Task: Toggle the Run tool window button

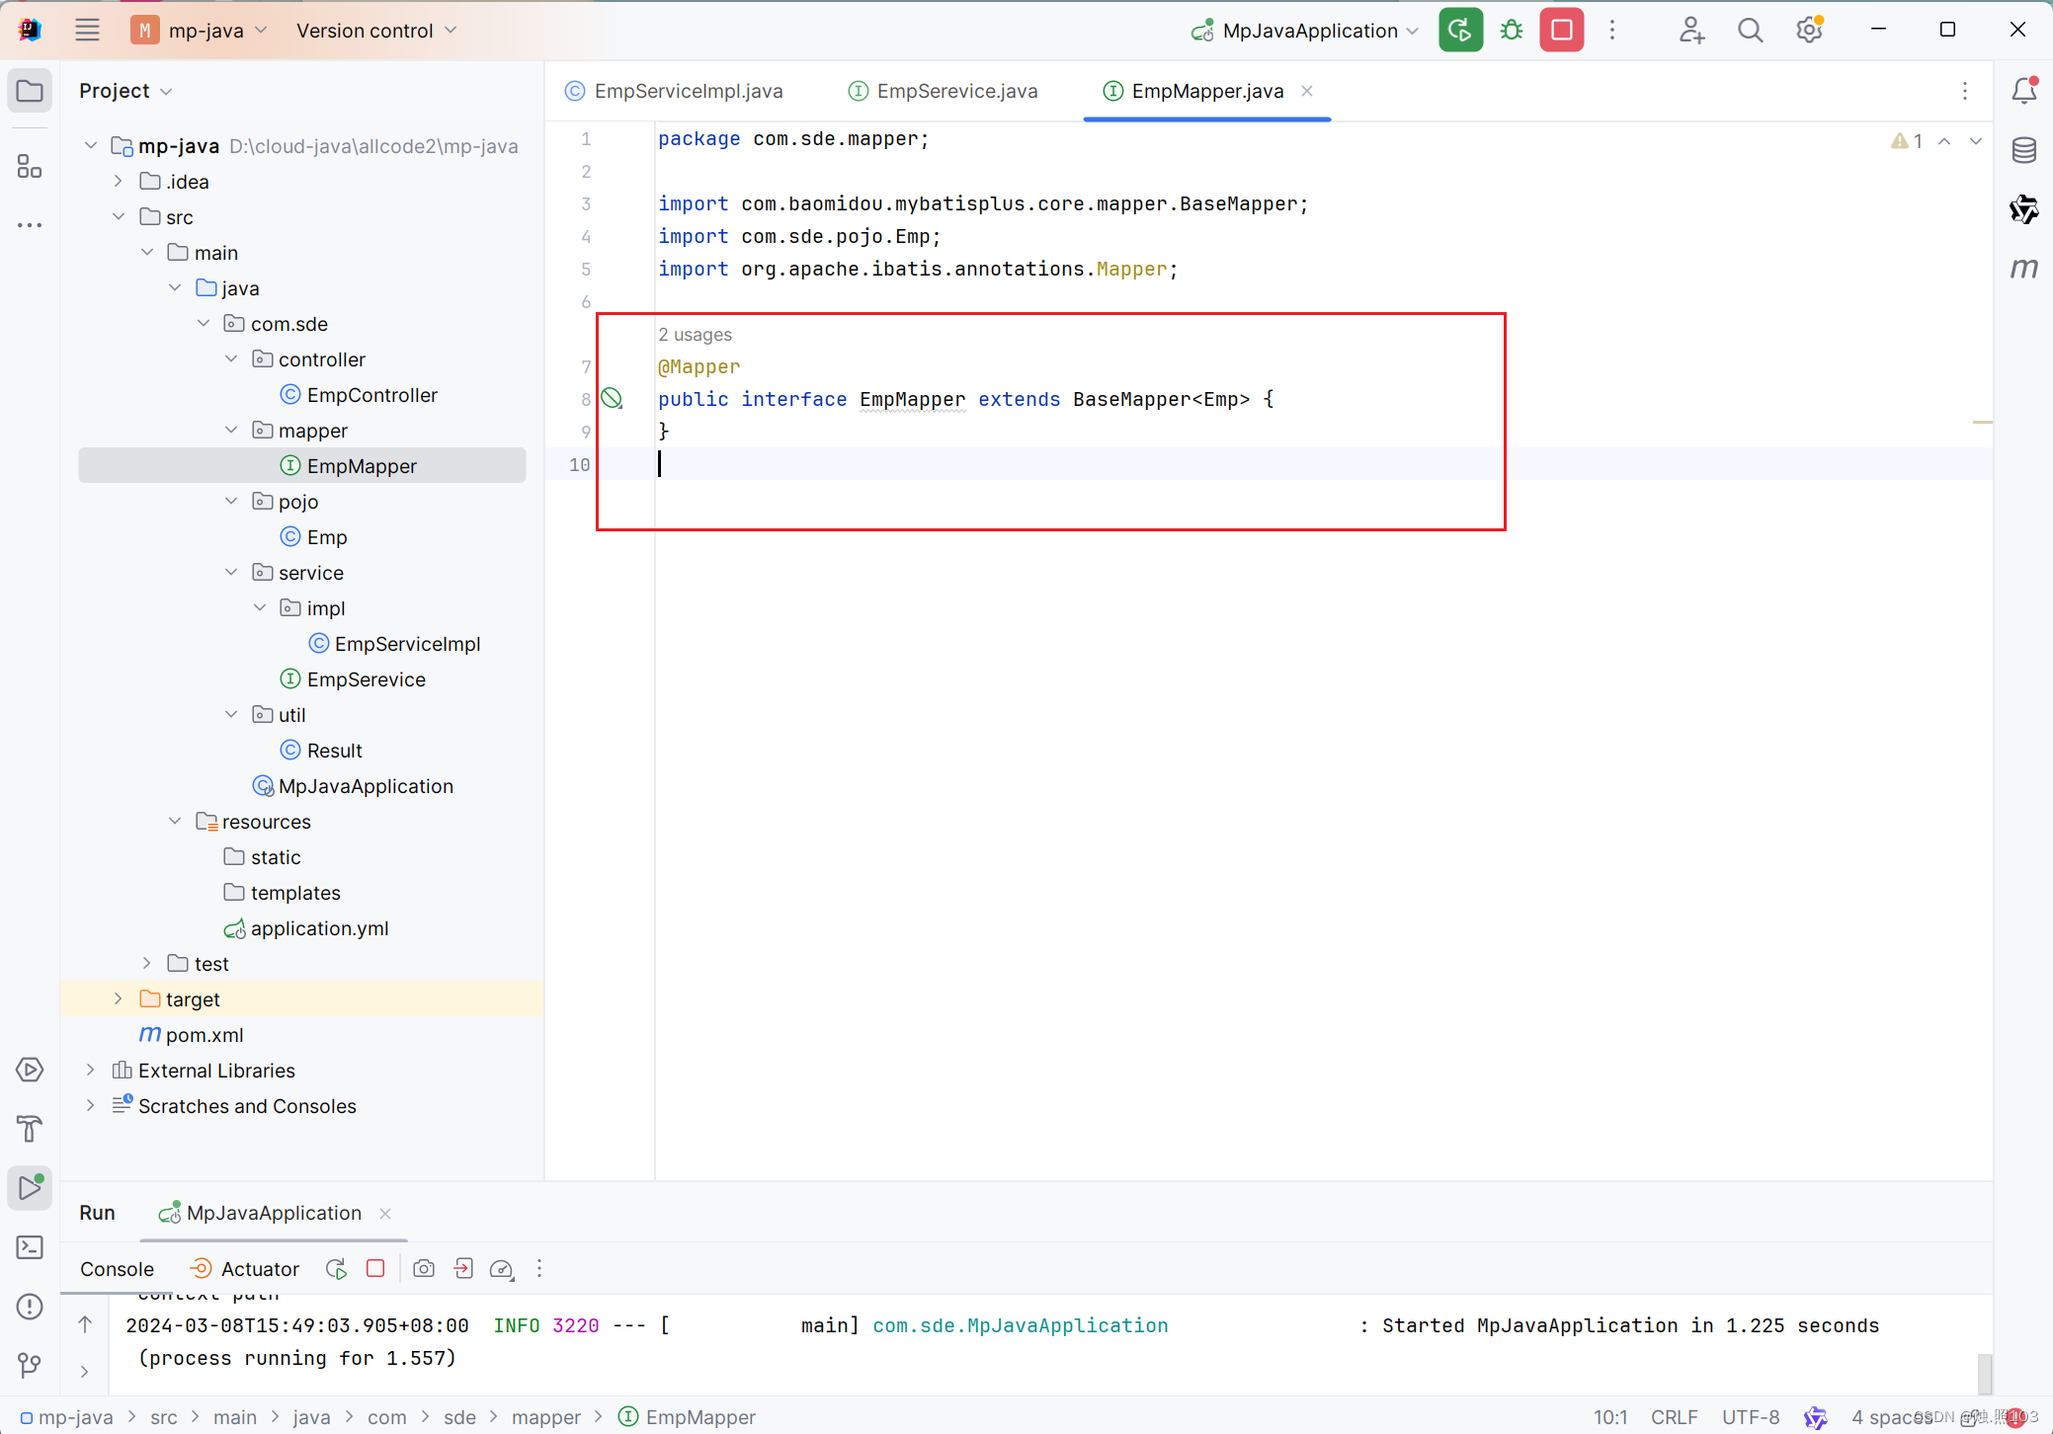Action: [x=30, y=1188]
